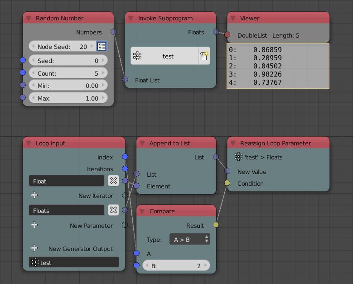Image resolution: width=353 pixels, height=284 pixels.
Task: Click the Count input socket
Action: pyautogui.click(x=23, y=72)
